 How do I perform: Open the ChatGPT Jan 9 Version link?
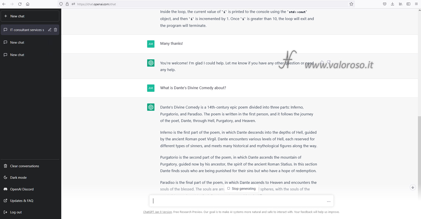pos(157,212)
